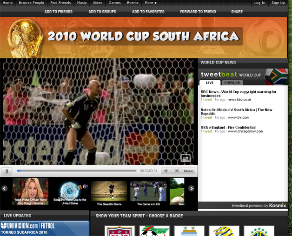This screenshot has height=236, width=292.
Task: Open the Music section
Action: [82, 3]
